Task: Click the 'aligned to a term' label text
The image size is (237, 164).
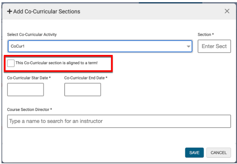Action: [56, 63]
